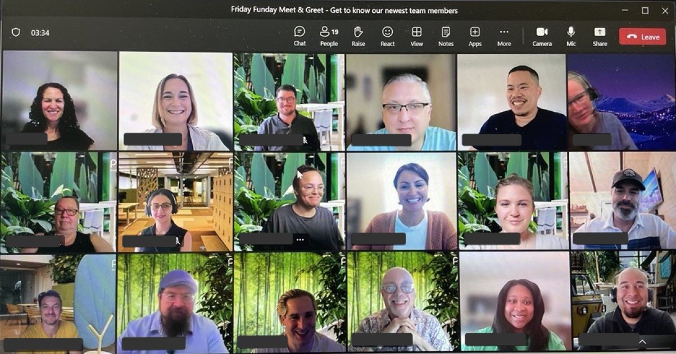Viewport: 676px width, 354px height.
Task: Click the 03:34 meeting timer
Action: [40, 33]
